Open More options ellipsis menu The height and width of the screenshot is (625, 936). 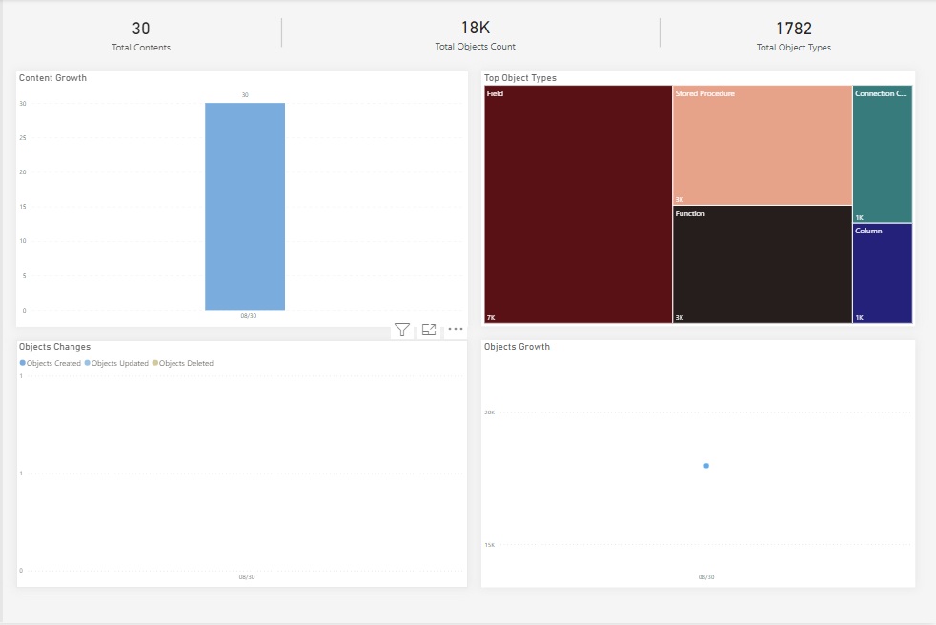pos(456,330)
